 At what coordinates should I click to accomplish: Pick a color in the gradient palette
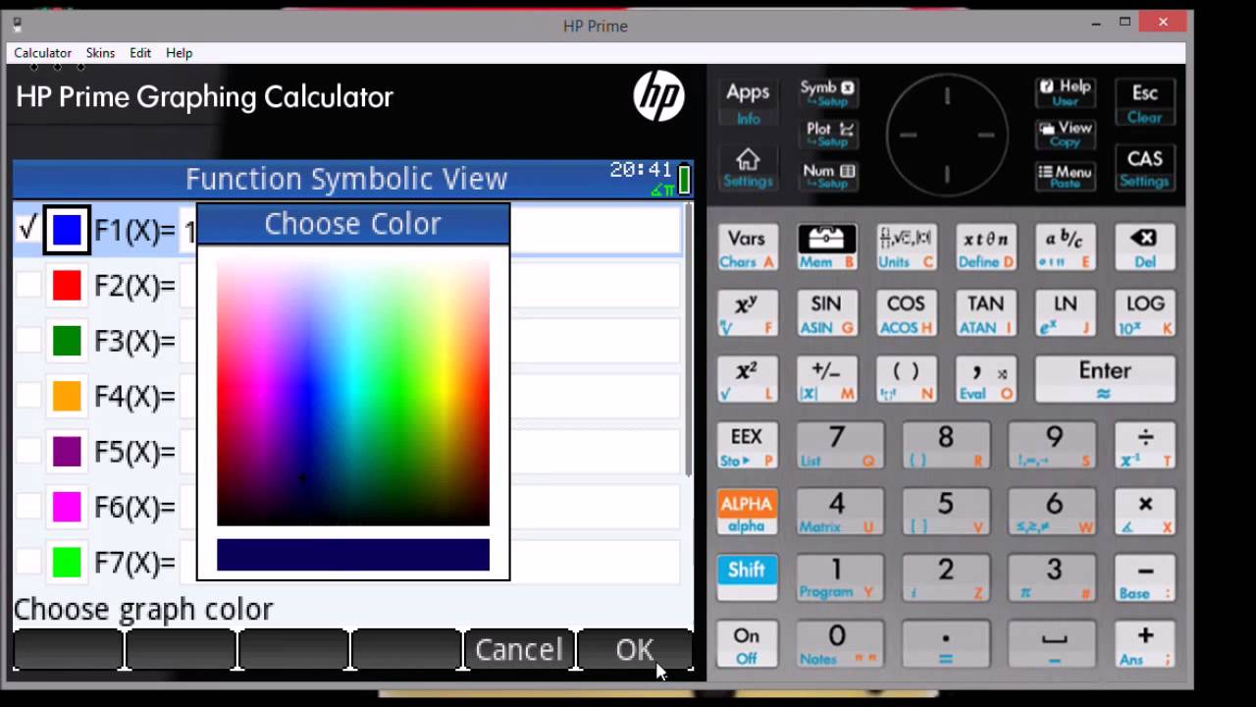(353, 393)
